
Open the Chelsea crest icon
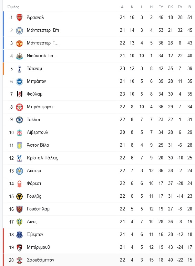click(20, 120)
